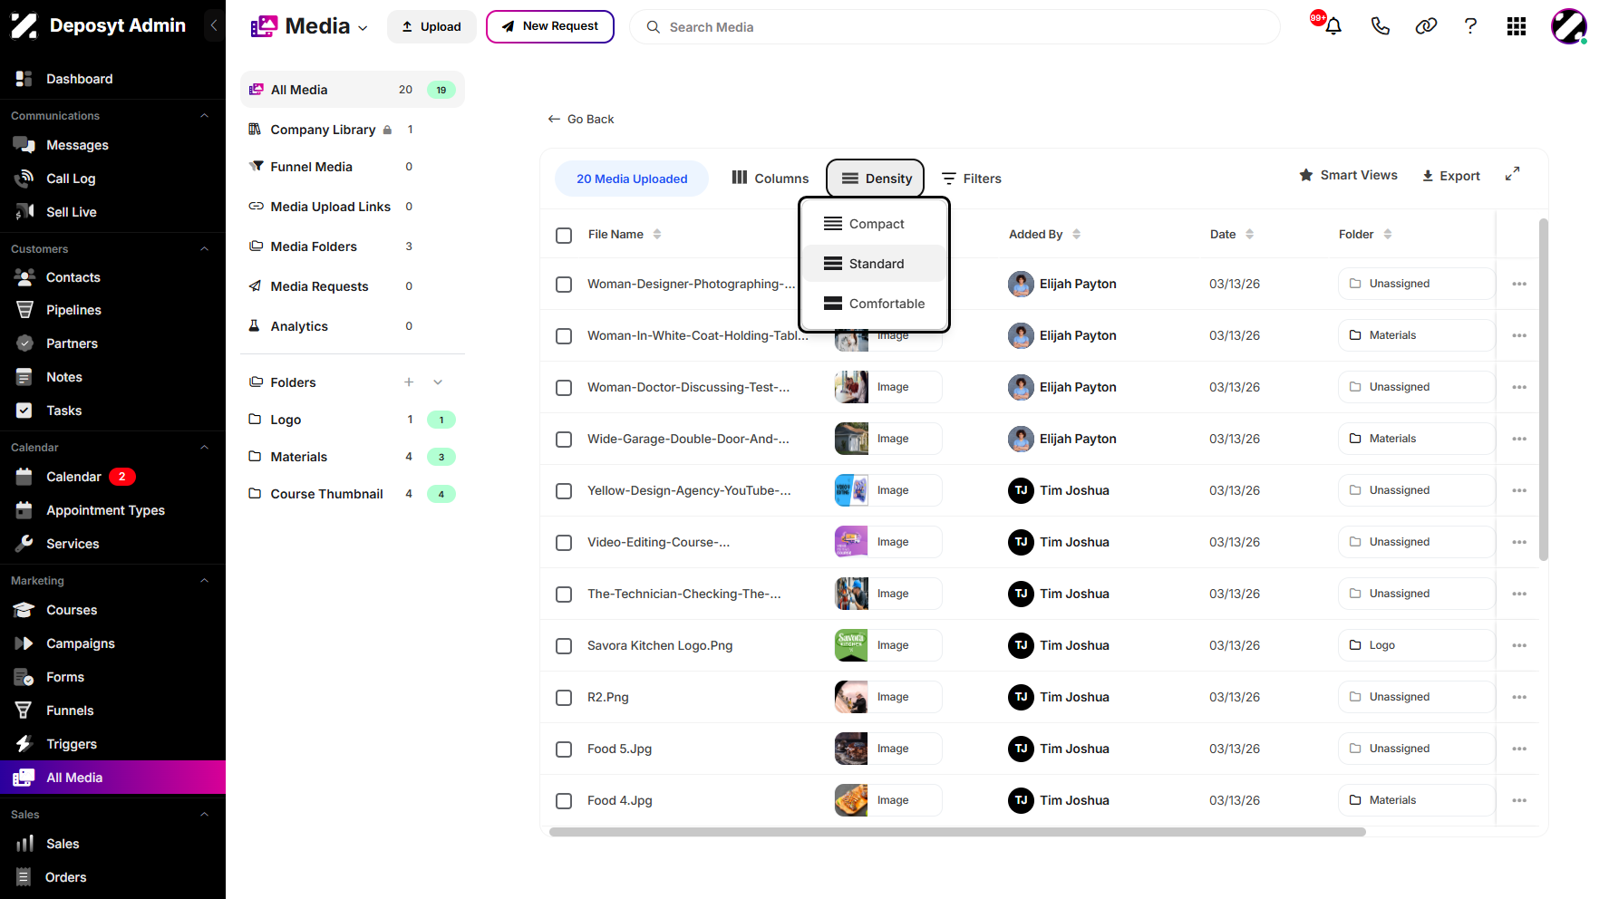The image size is (1609, 899).
Task: Open the link icon in header
Action: click(x=1426, y=26)
